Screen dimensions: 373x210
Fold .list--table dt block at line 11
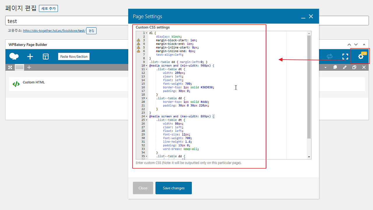coord(147,69)
